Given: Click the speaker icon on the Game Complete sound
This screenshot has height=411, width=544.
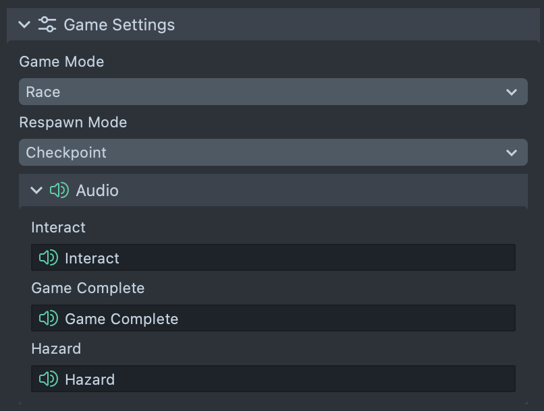Looking at the screenshot, I should (47, 318).
